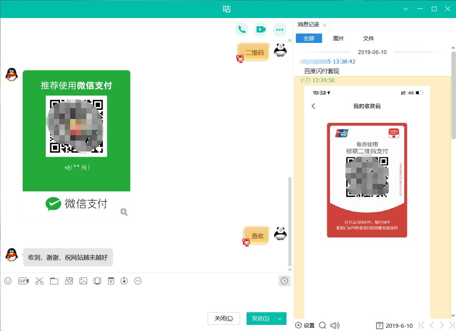Open more tools in the input toolbar
The height and width of the screenshot is (331, 456).
click(138, 281)
